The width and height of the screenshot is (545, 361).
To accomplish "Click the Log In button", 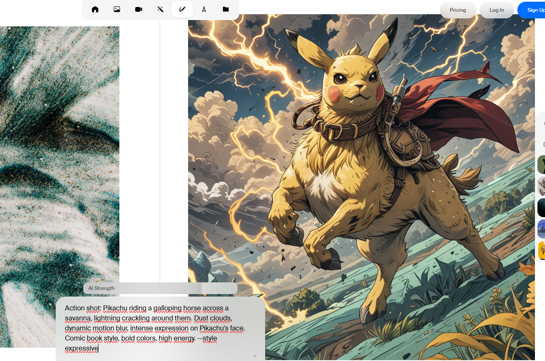I will tap(497, 10).
